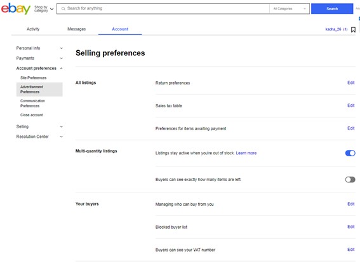The image size is (360, 263).
Task: Switch to the Messages tab
Action: (76, 29)
